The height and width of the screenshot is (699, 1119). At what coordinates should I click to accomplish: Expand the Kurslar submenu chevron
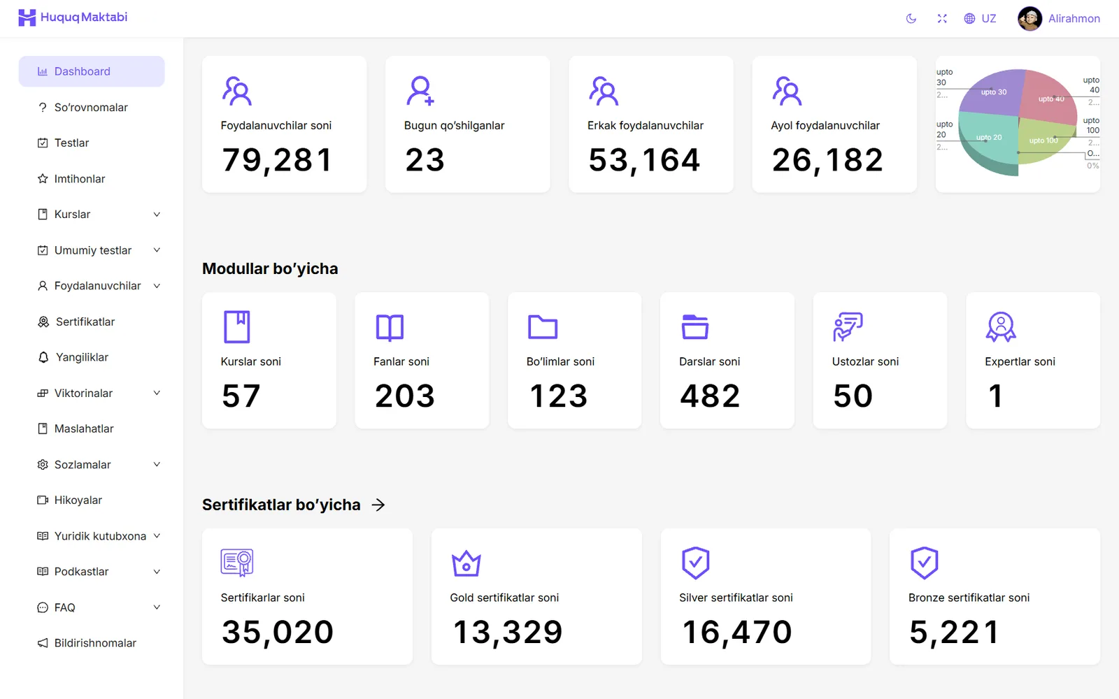(157, 215)
